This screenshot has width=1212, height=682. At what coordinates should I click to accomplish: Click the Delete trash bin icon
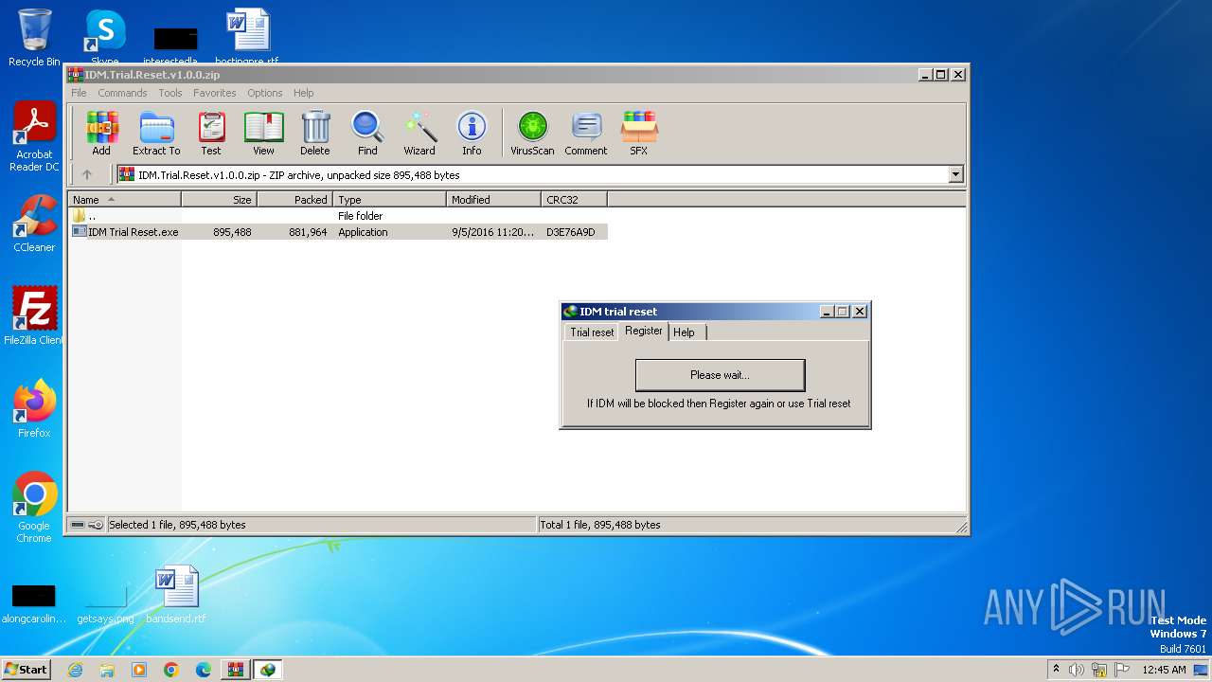pyautogui.click(x=315, y=133)
